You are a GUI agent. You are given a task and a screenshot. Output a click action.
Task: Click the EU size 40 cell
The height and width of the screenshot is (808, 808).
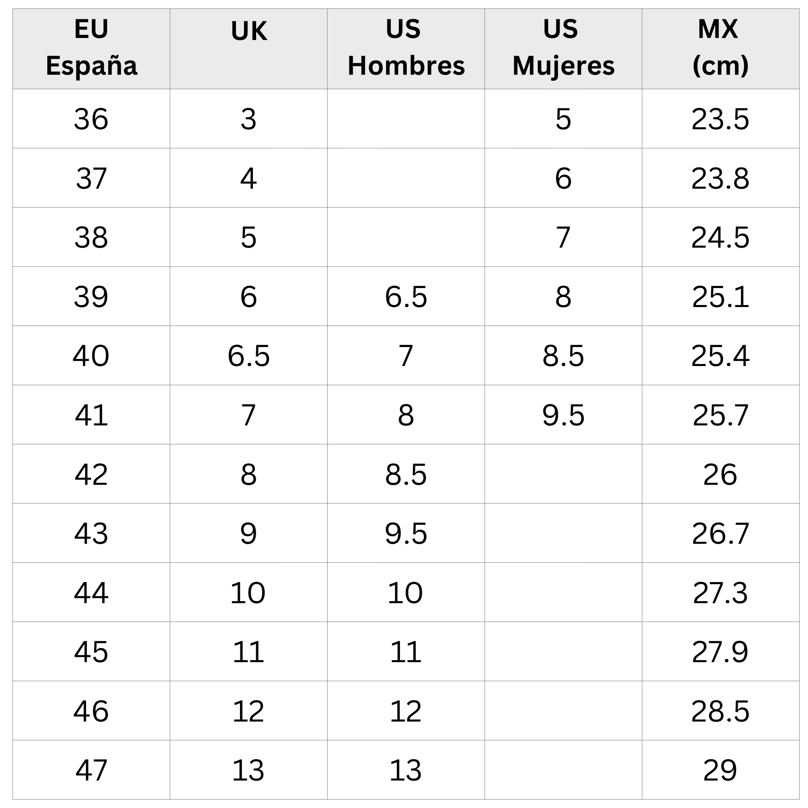[x=91, y=356]
